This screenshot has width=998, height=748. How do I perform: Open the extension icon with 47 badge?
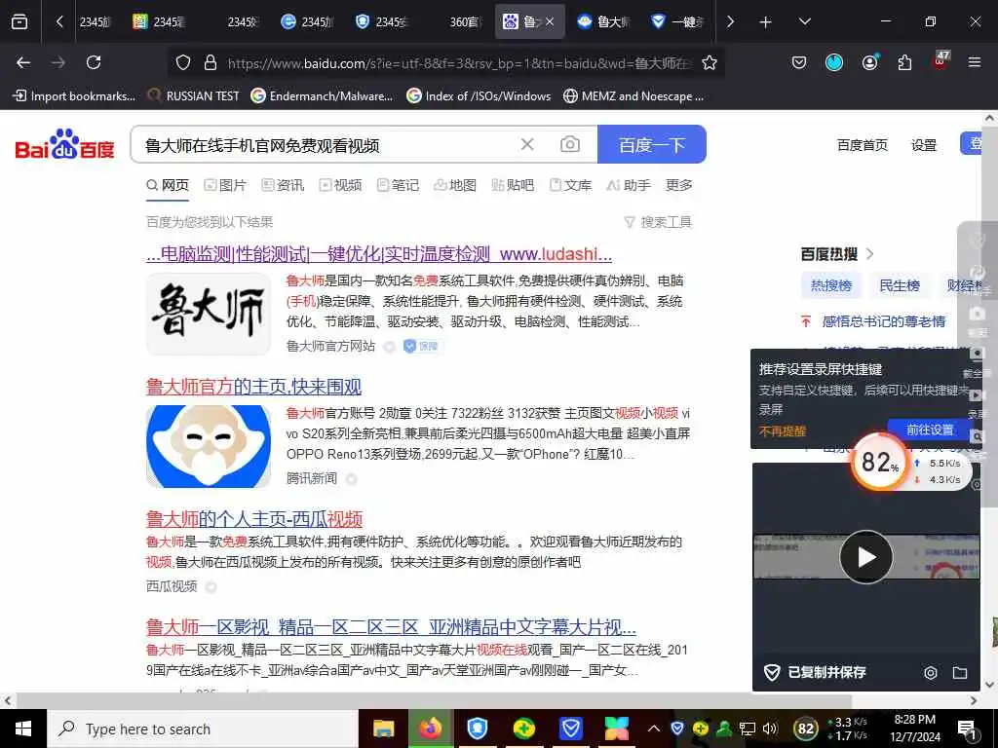tap(940, 61)
